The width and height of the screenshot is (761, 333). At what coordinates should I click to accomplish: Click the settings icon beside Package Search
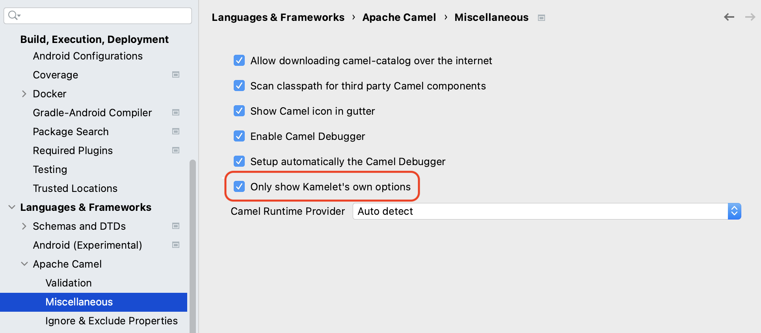pos(176,131)
